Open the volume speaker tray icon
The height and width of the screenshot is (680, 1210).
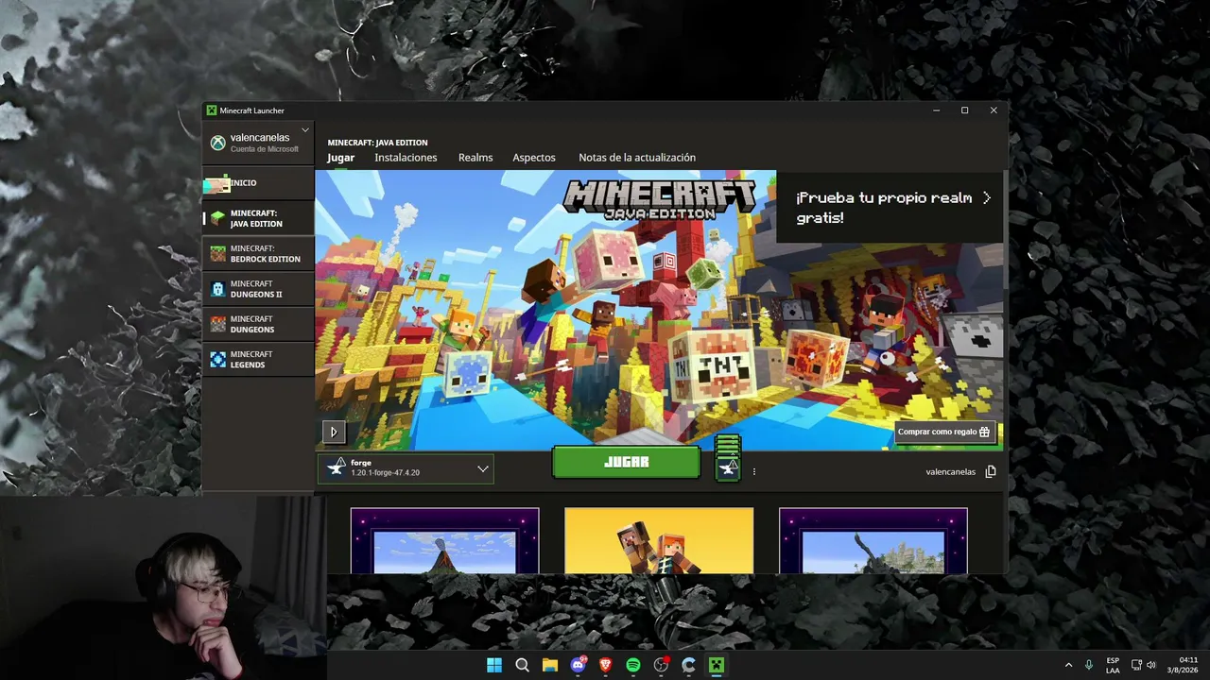1151,665
